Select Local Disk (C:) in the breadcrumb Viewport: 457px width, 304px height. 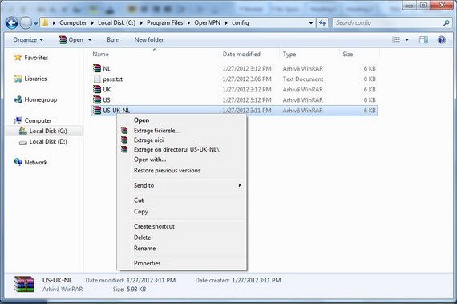(x=116, y=22)
